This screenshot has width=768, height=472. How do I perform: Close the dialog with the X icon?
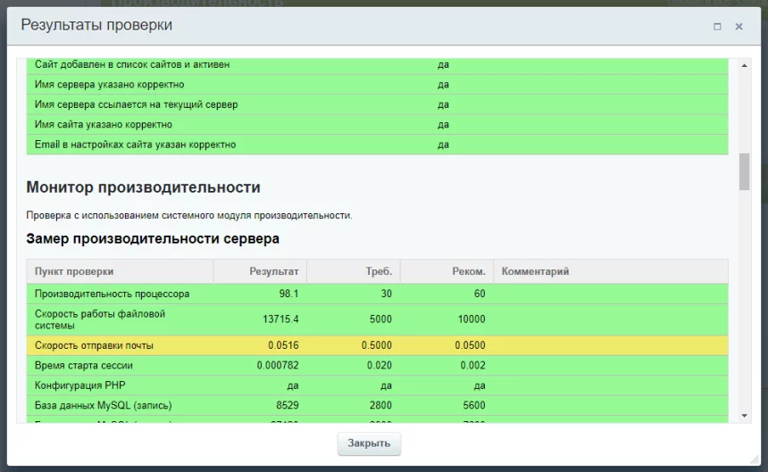click(739, 27)
